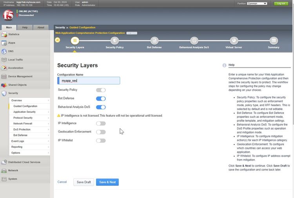The width and height of the screenshot is (294, 198).
Task: Open the Partition dropdown
Action: pos(257,4)
